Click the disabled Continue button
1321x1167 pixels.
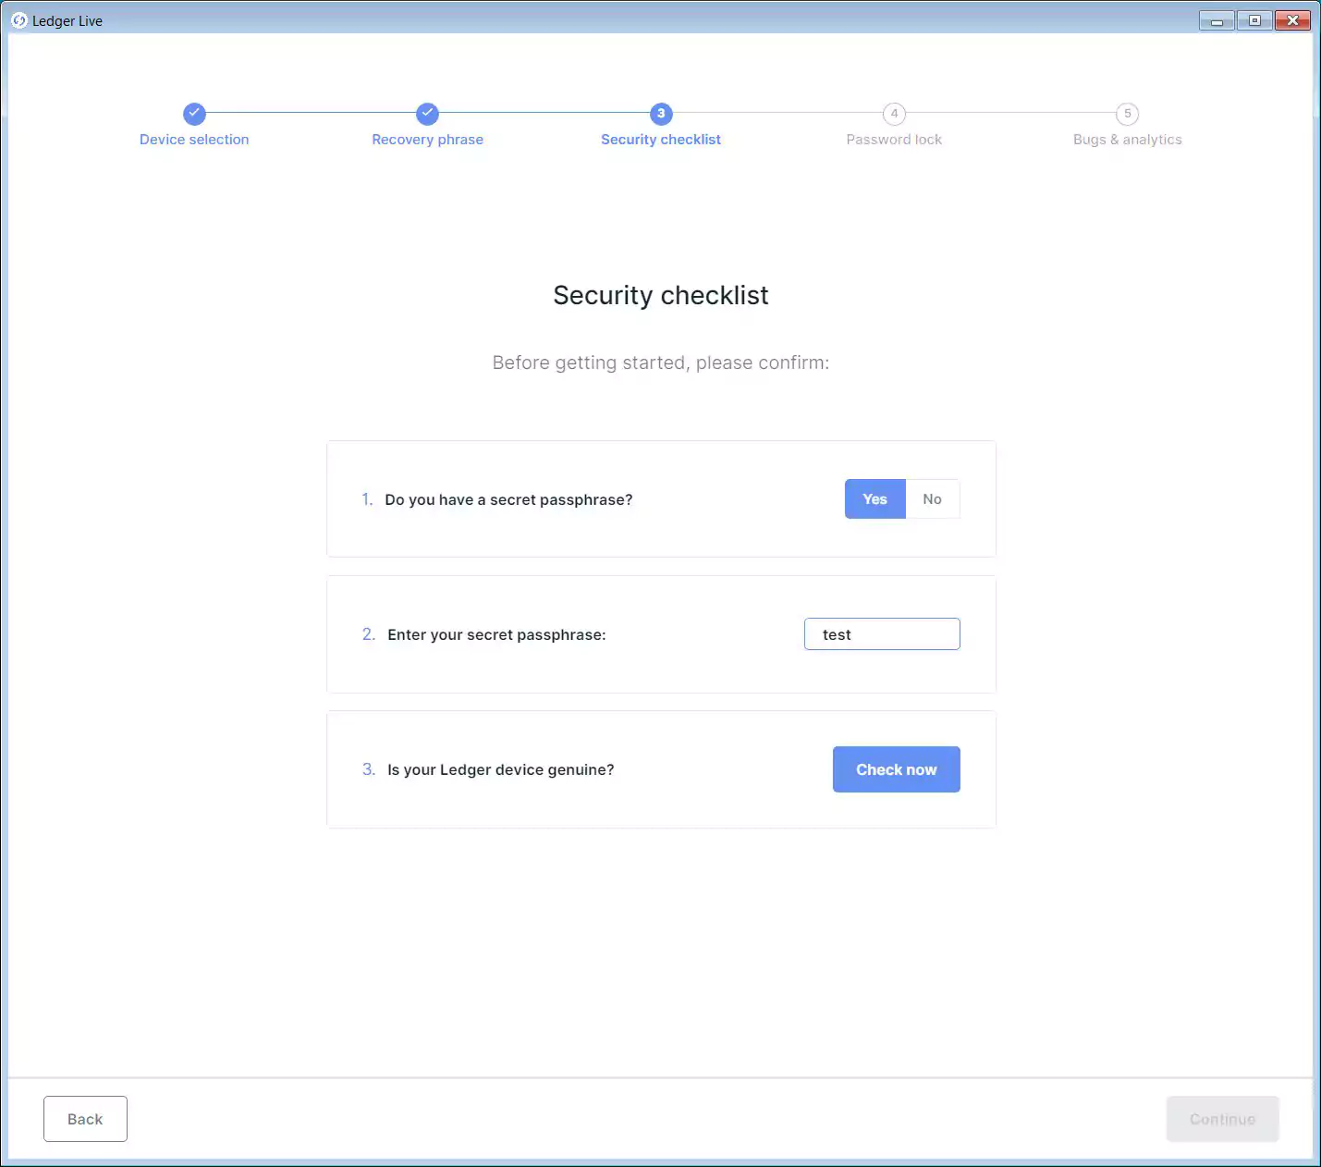[x=1222, y=1119]
